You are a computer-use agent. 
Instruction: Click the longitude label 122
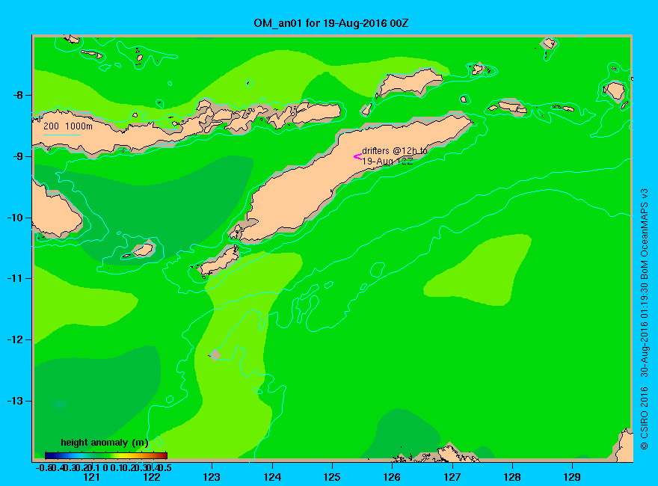click(152, 477)
